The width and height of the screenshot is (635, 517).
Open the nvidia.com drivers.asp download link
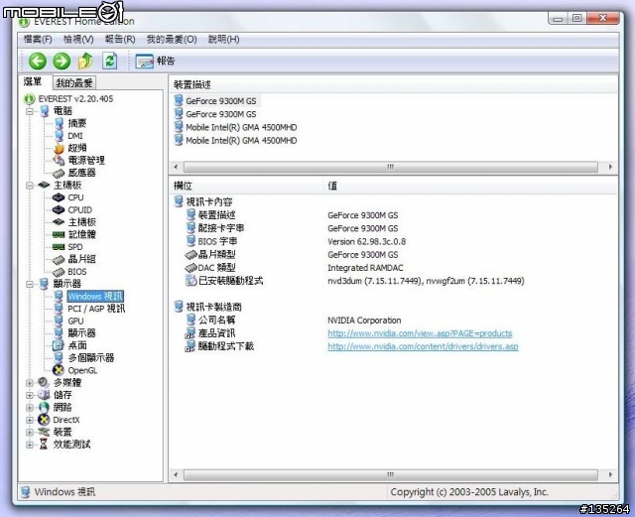point(423,346)
